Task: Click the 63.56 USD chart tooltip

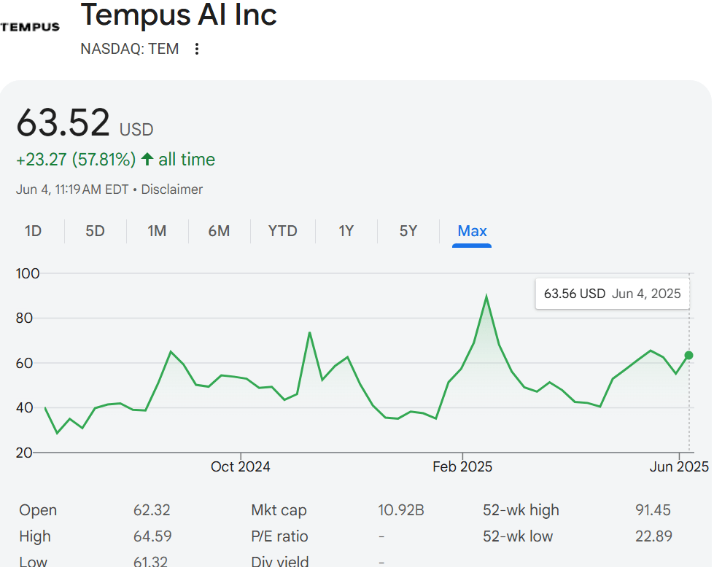Action: coord(612,294)
